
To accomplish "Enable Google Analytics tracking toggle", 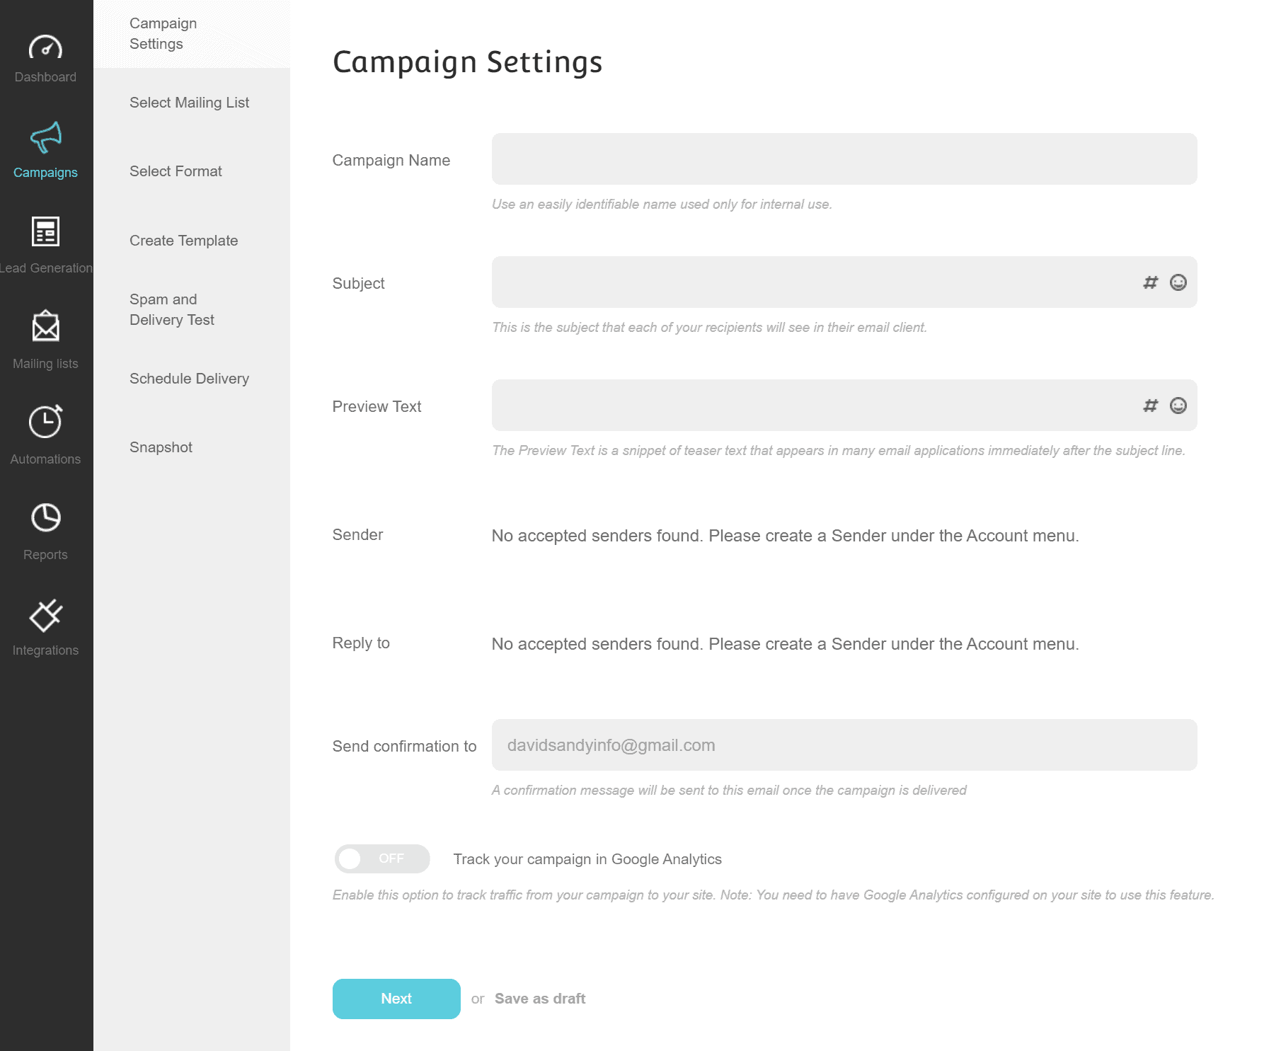I will pos(382,858).
